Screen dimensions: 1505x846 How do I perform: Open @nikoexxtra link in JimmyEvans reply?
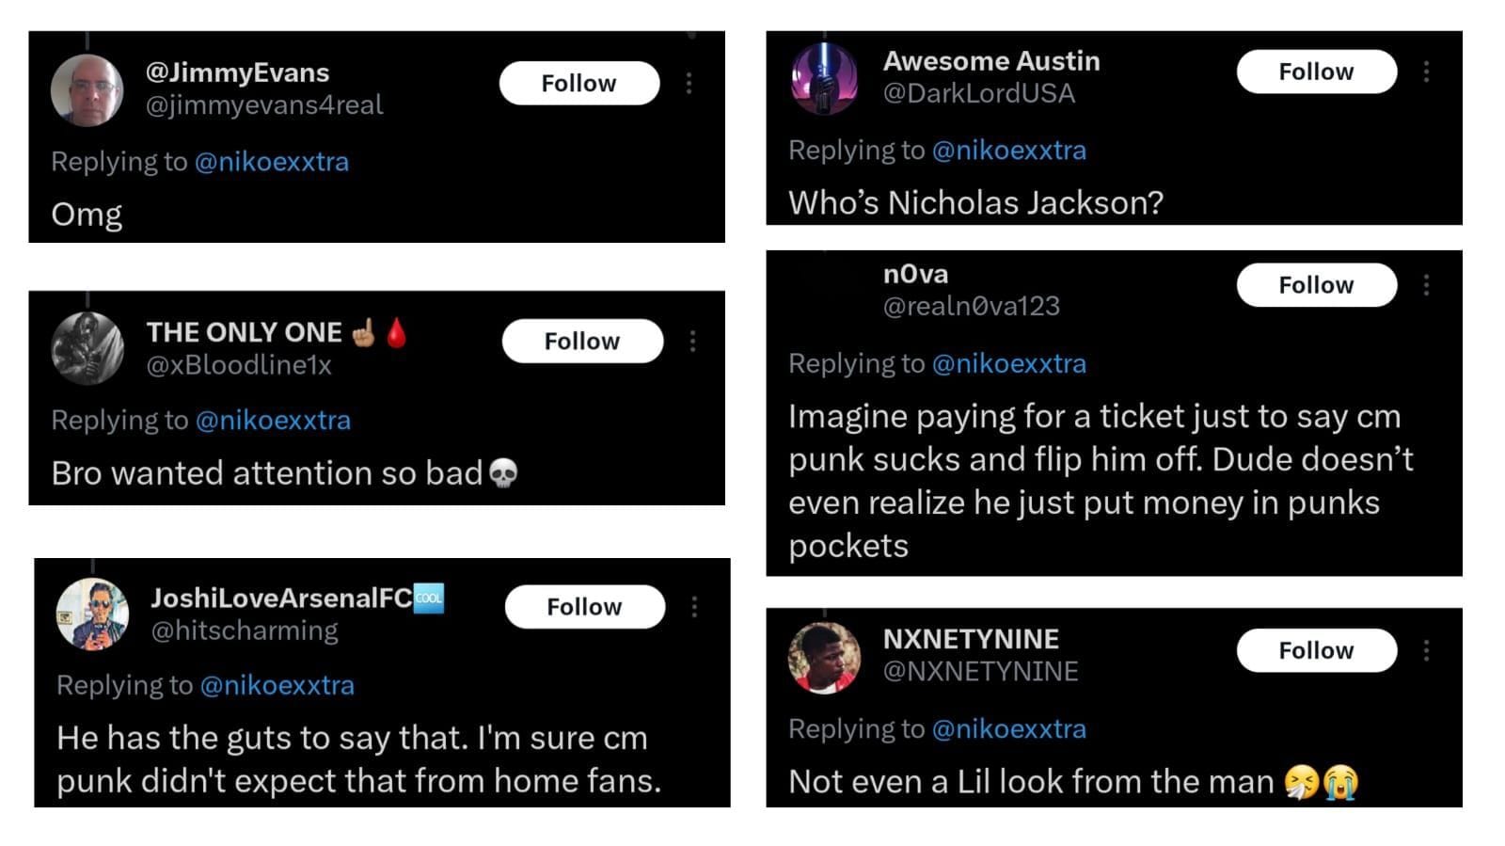274,162
